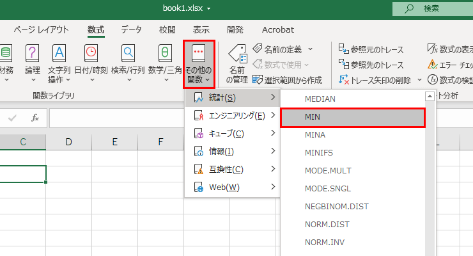Click トレース矢印の削除
473x256 pixels.
[375, 80]
